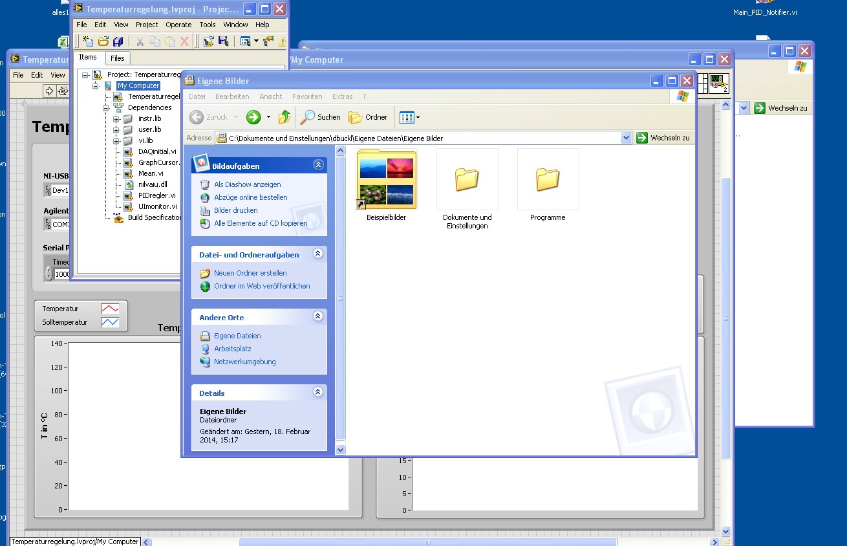Select Mean.vi in the project tree

click(151, 173)
